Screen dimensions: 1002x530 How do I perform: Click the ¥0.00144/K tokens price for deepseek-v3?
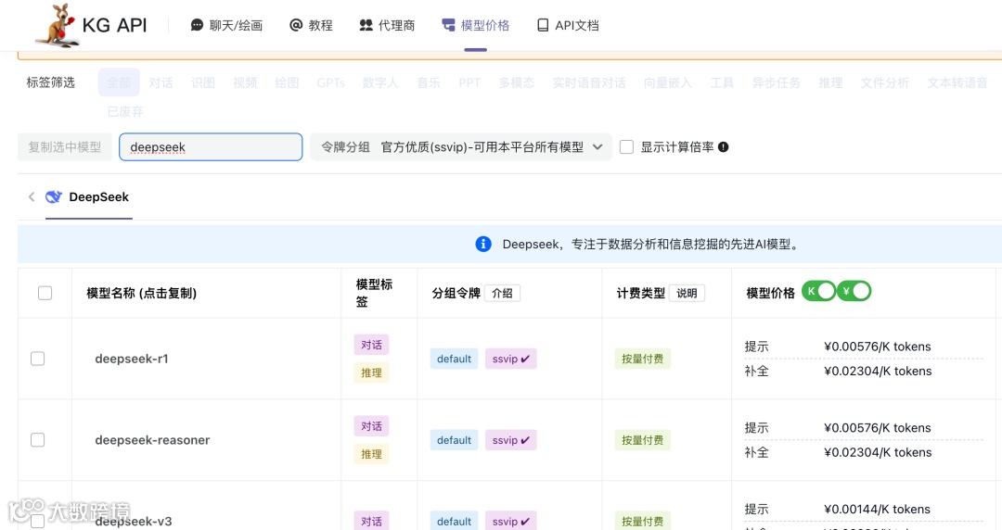click(877, 509)
